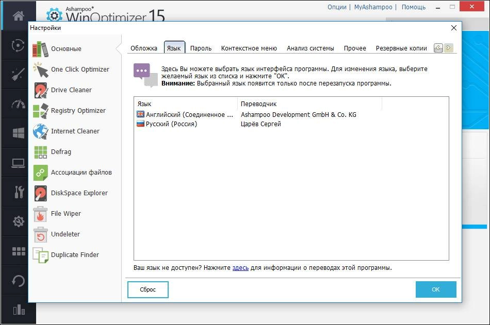Select the Undeleter trash icon

pos(40,234)
